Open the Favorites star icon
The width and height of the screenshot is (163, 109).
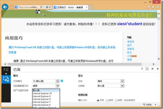tap(153, 7)
